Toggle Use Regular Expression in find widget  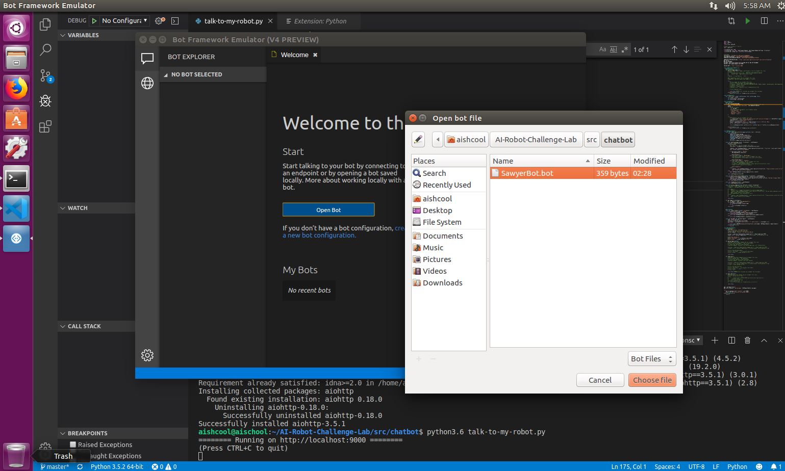624,49
